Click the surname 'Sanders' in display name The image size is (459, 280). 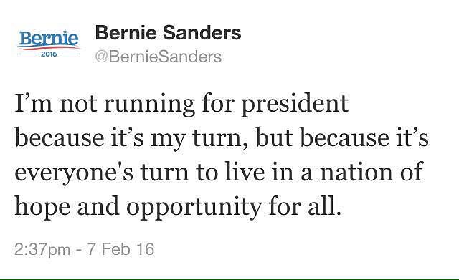(x=202, y=32)
